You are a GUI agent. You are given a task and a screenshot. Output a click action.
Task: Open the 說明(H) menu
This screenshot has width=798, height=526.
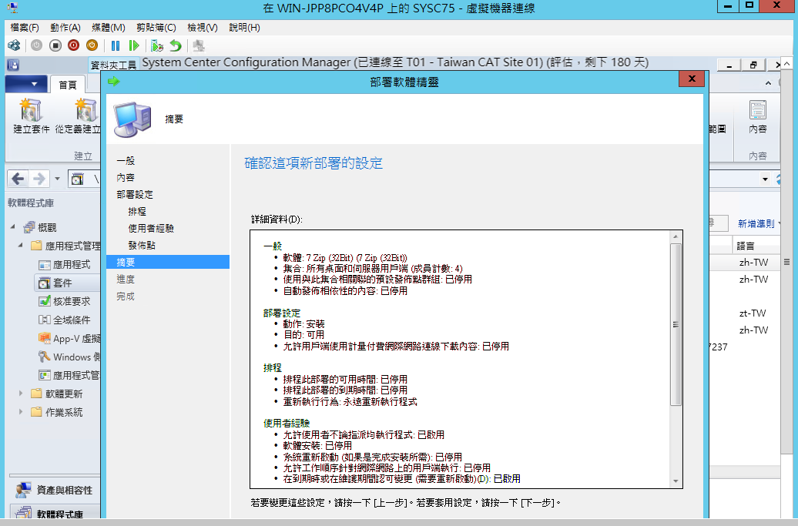click(244, 28)
